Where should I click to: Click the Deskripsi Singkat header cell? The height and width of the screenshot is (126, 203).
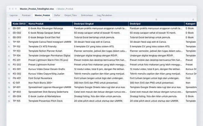coord(101,24)
